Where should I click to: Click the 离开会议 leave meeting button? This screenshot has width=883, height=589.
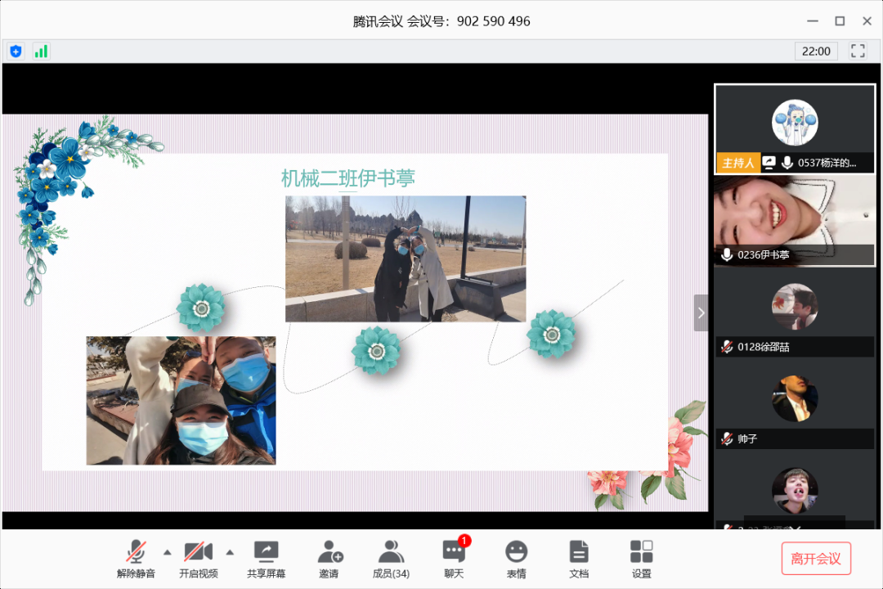816,559
